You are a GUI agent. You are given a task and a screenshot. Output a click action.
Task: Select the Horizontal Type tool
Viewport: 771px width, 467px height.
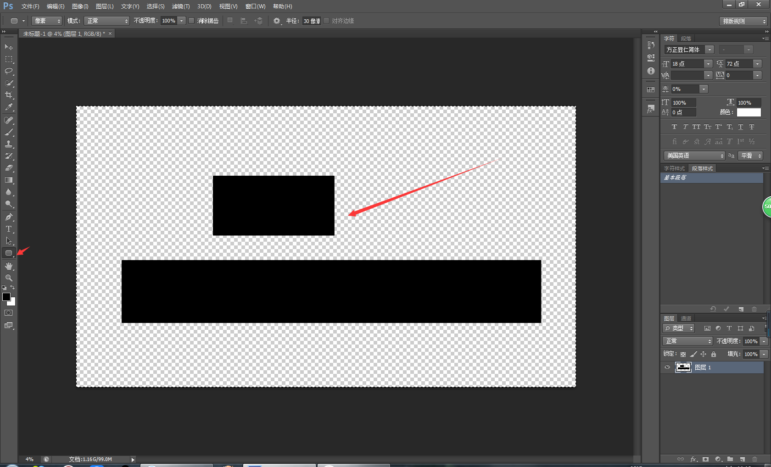9,229
